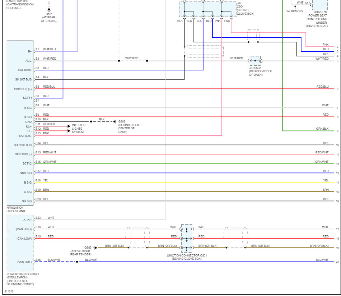Click the diagram number '211312'
The width and height of the screenshot is (341, 296).
point(9,291)
